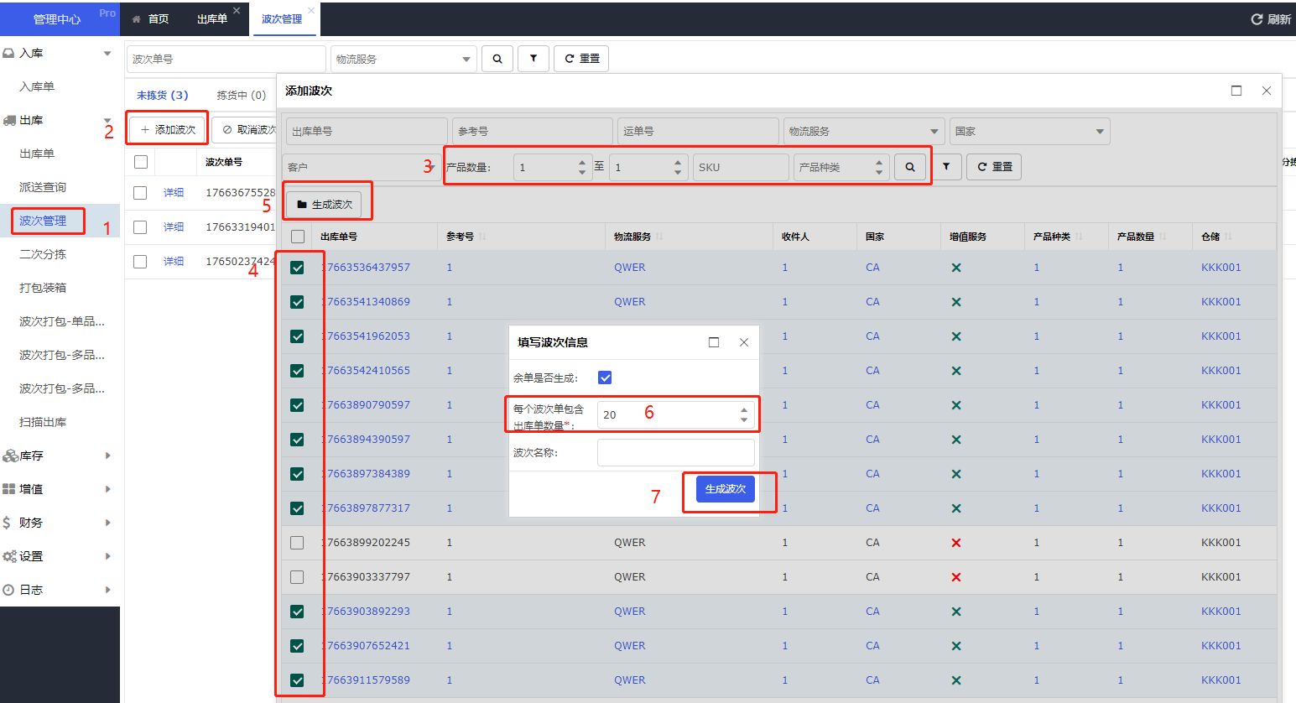Click the 首页 home tab icon
The width and height of the screenshot is (1296, 703).
tap(137, 19)
